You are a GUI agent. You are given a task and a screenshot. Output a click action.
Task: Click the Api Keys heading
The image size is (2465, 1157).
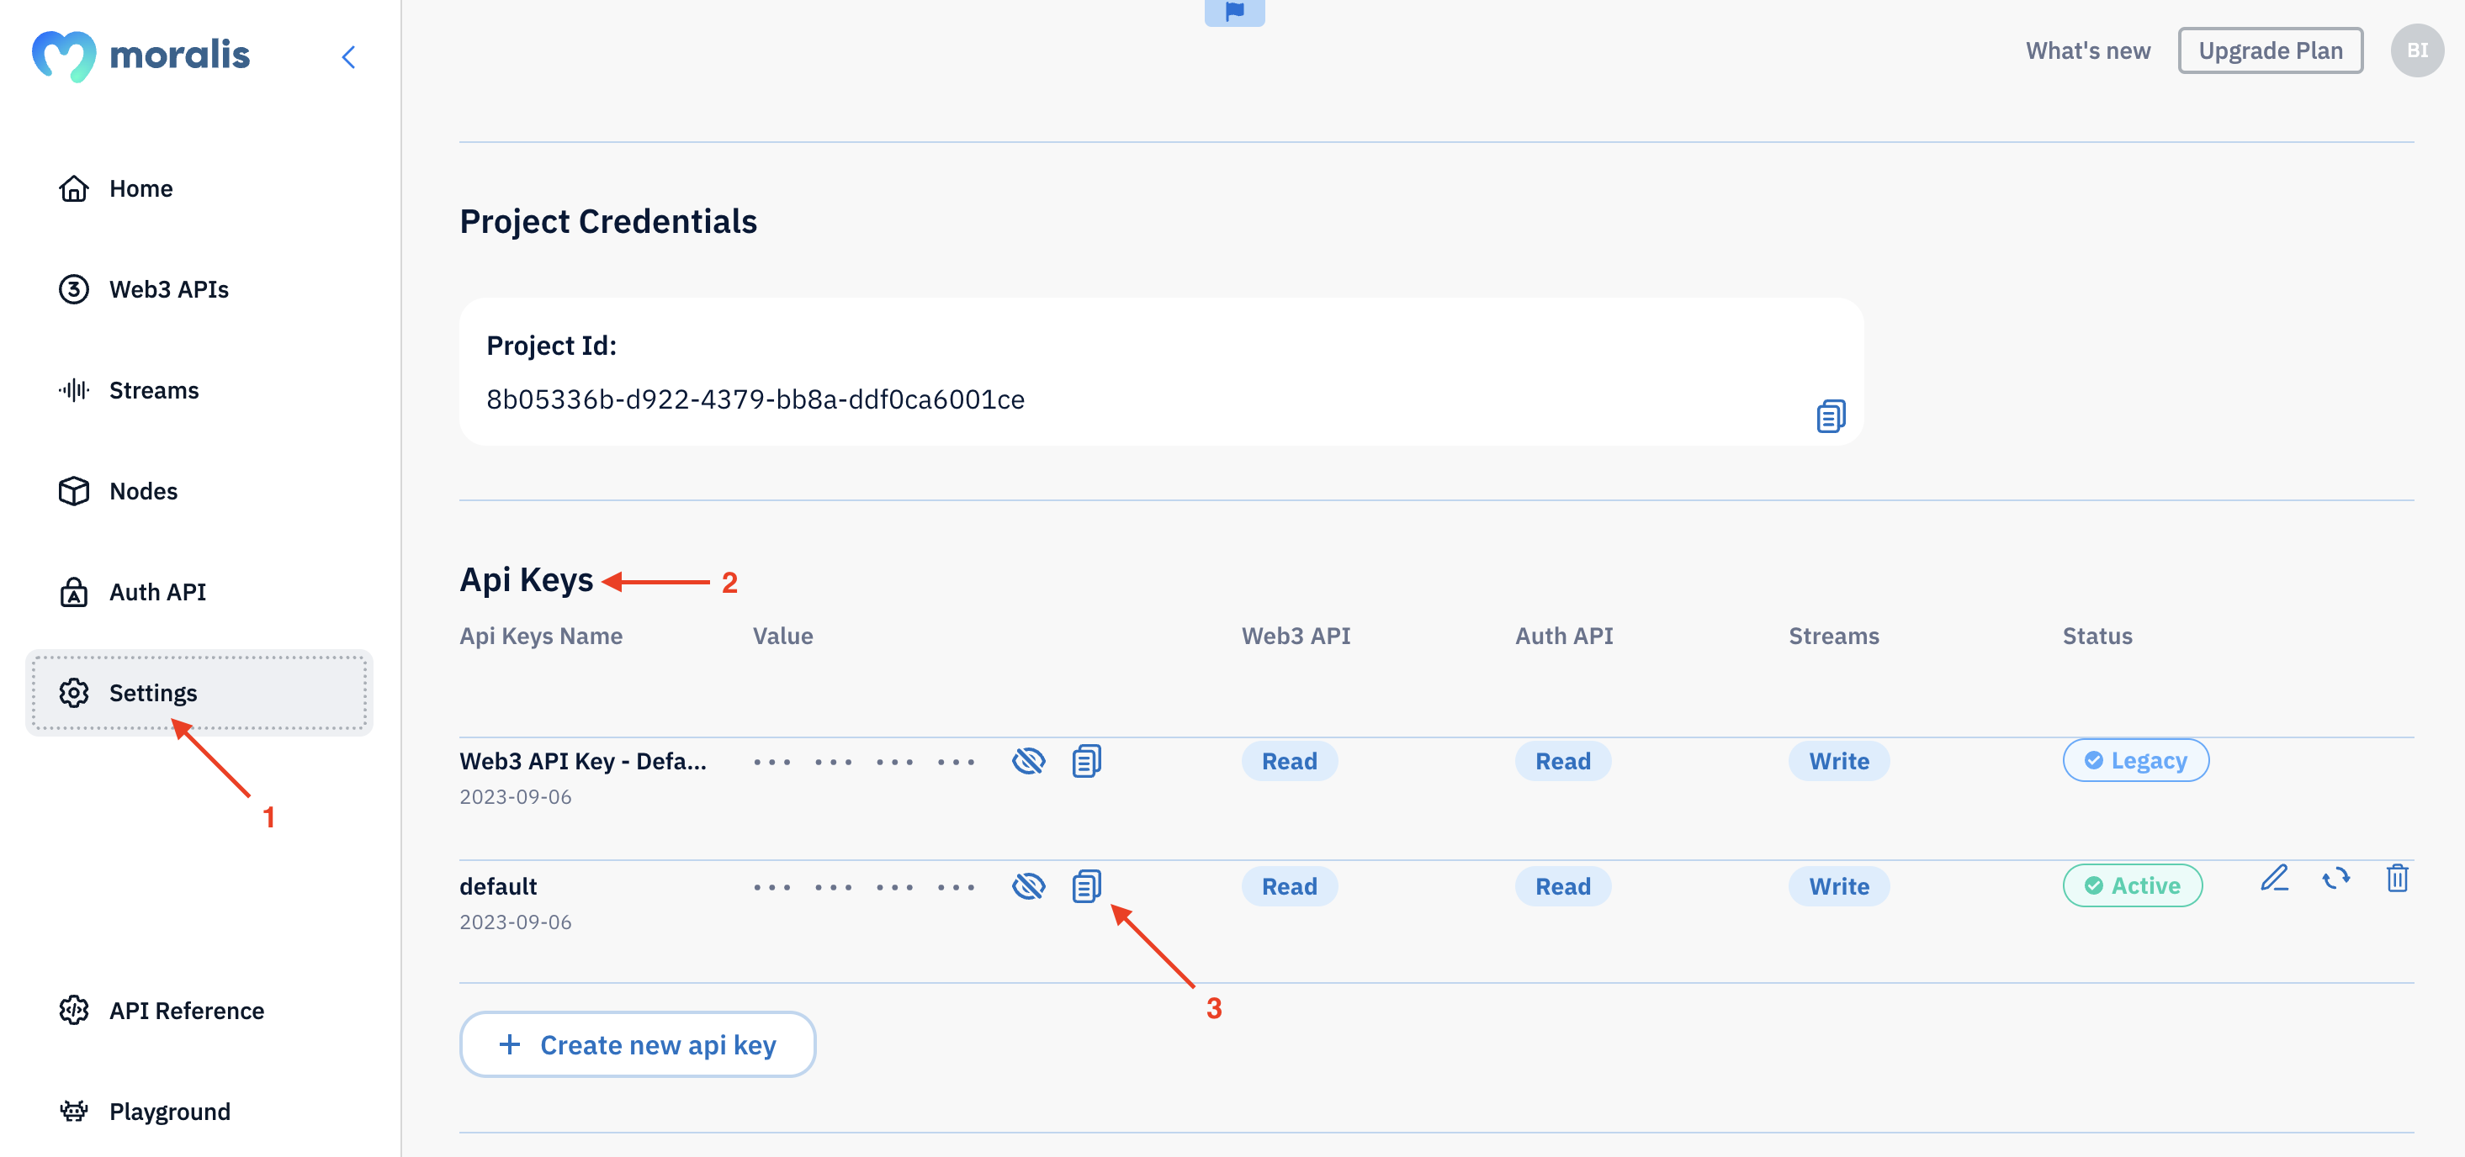coord(527,579)
